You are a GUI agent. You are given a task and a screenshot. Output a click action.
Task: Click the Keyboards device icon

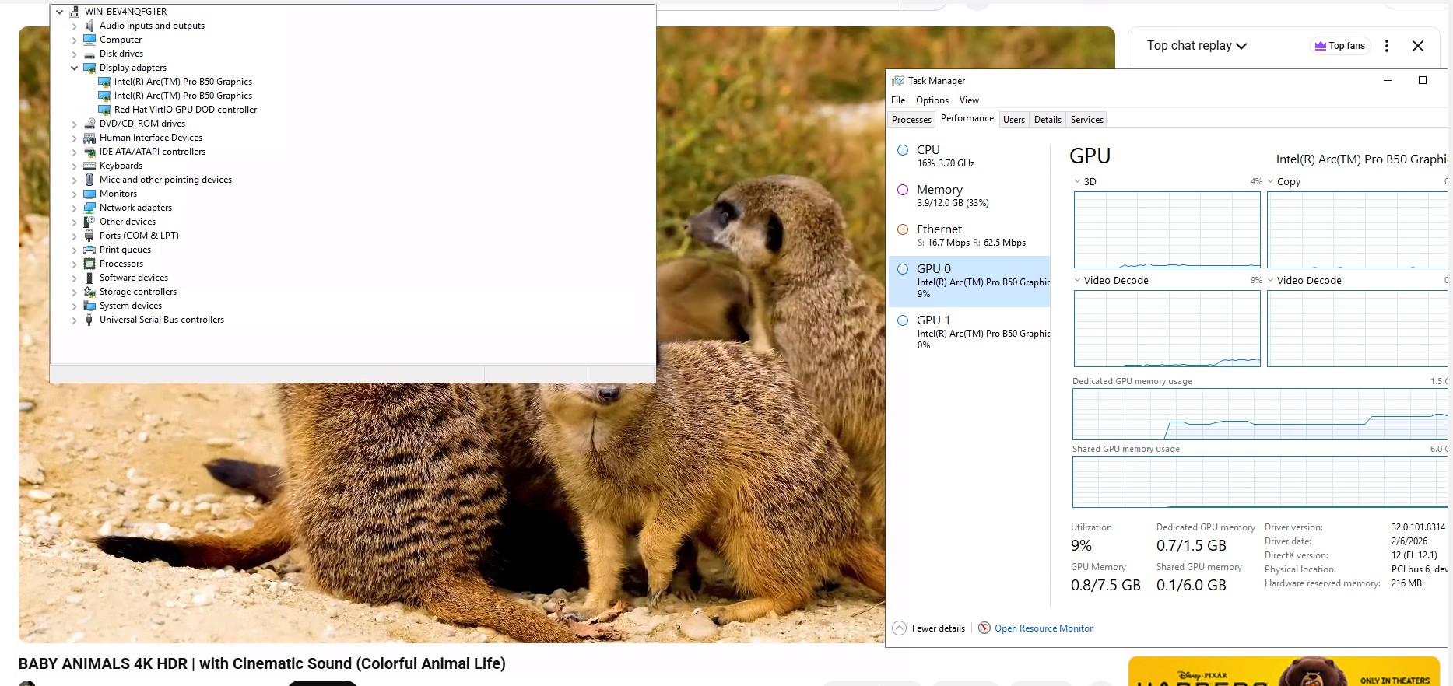pyautogui.click(x=89, y=166)
